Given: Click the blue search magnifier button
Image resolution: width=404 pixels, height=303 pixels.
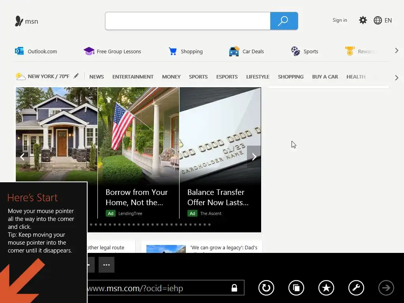Looking at the screenshot, I should tap(284, 21).
